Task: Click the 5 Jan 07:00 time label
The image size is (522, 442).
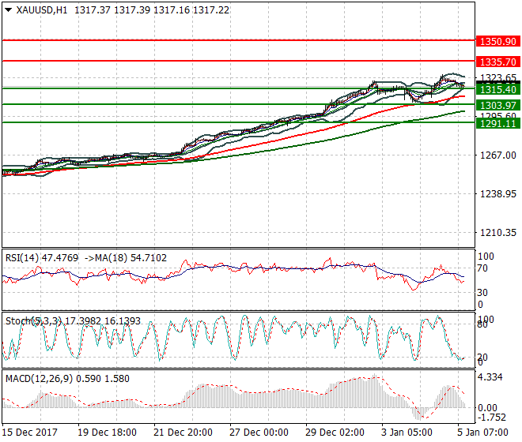Action: pyautogui.click(x=482, y=433)
